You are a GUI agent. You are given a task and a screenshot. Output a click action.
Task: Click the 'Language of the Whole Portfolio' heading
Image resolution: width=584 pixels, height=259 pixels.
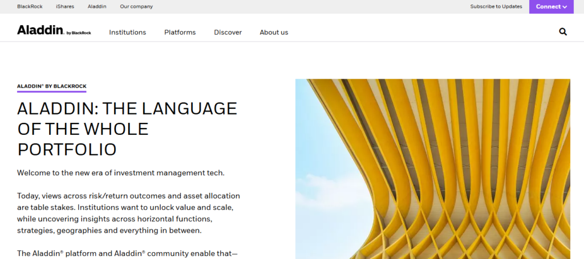pyautogui.click(x=127, y=129)
